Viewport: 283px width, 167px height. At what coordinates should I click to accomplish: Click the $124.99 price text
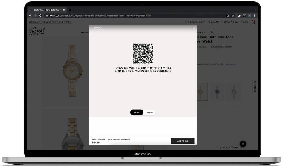[x=95, y=142]
